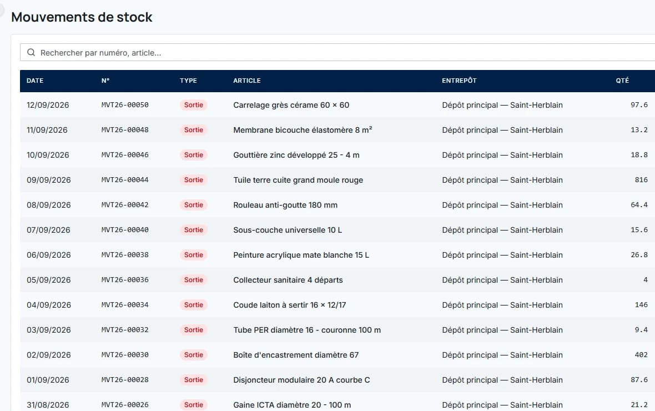655x411 pixels.
Task: Click the date 01/09/2026
Action: [x=48, y=380]
